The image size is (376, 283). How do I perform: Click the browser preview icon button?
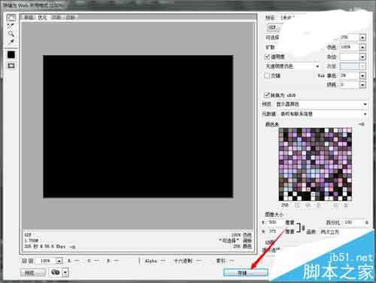(x=56, y=272)
